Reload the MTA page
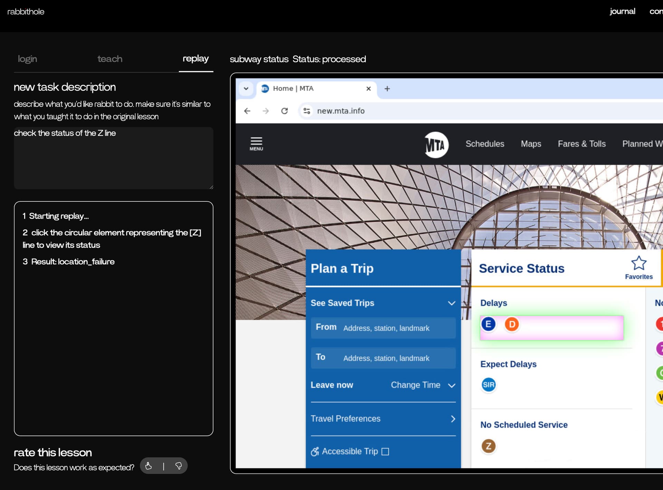The width and height of the screenshot is (663, 490). click(x=285, y=111)
